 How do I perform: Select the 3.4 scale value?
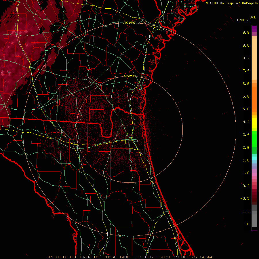pos(246,135)
